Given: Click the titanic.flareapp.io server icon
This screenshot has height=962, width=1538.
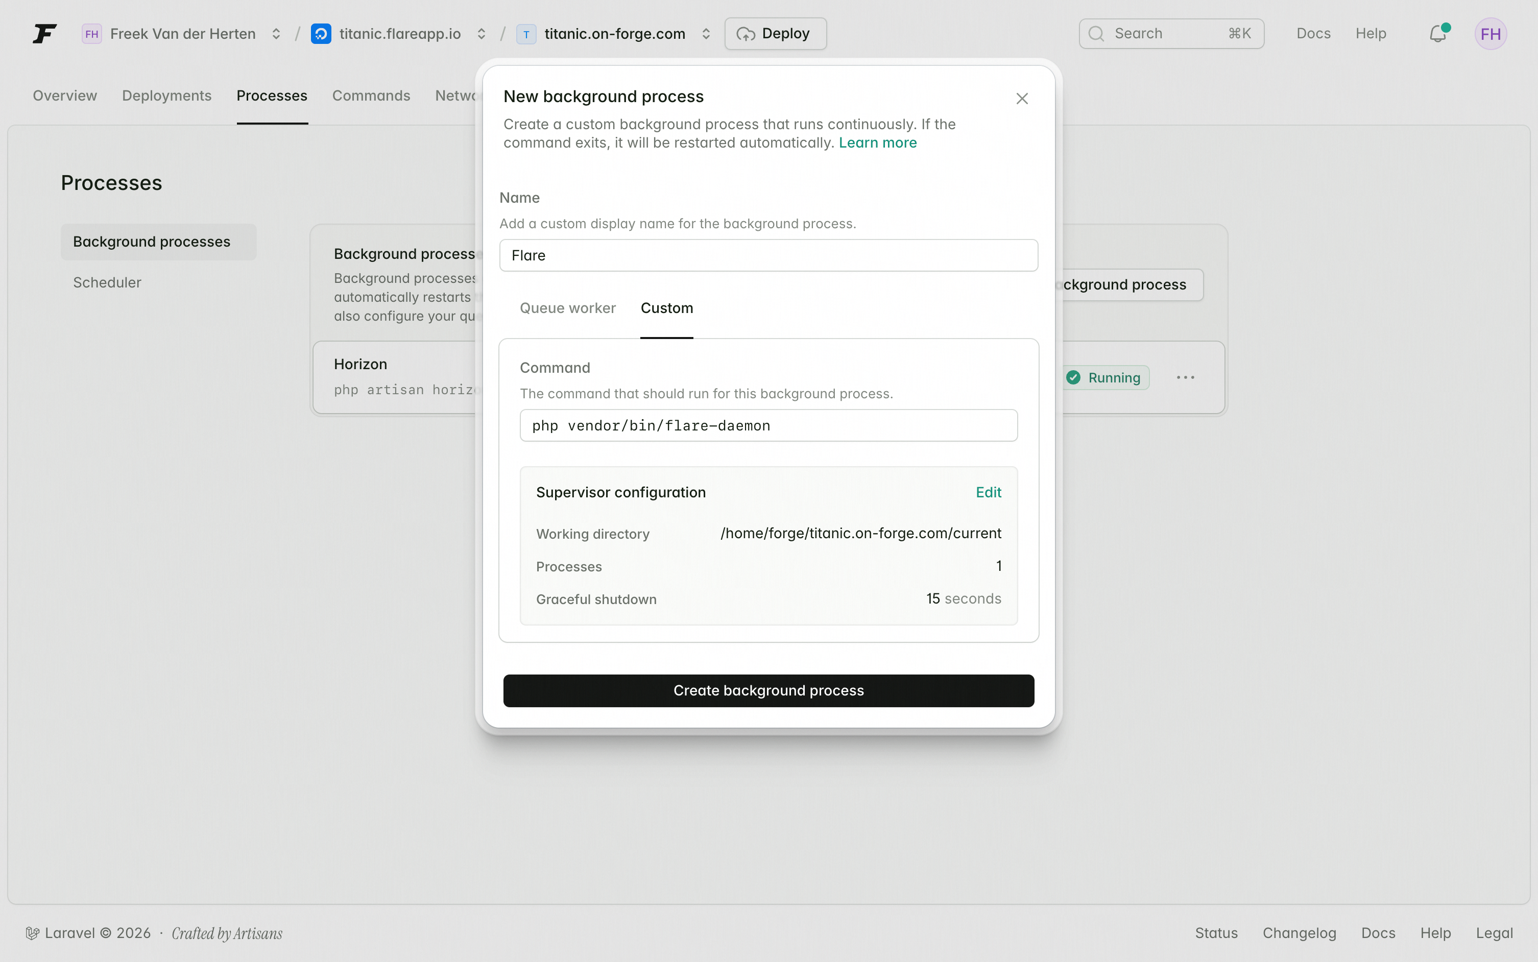Looking at the screenshot, I should [321, 34].
